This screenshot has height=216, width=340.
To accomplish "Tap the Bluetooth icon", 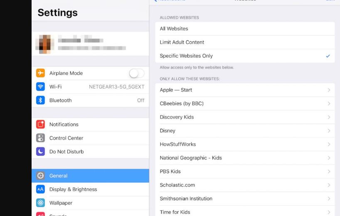I will (41, 100).
